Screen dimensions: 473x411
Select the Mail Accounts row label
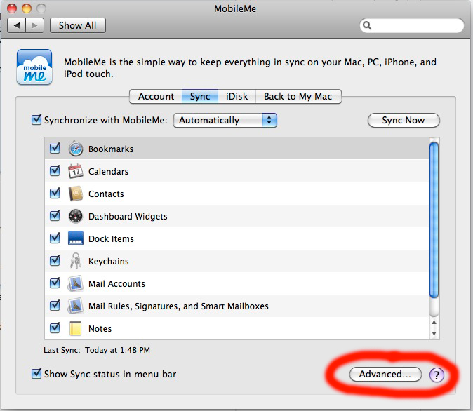point(116,284)
